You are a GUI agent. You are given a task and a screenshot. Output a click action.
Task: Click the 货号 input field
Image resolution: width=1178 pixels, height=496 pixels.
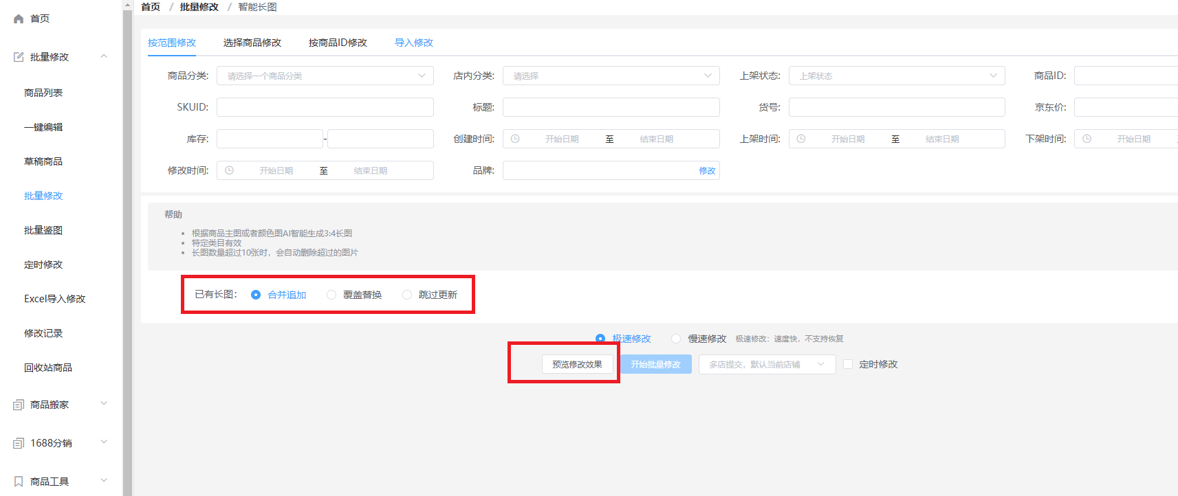[x=897, y=107]
